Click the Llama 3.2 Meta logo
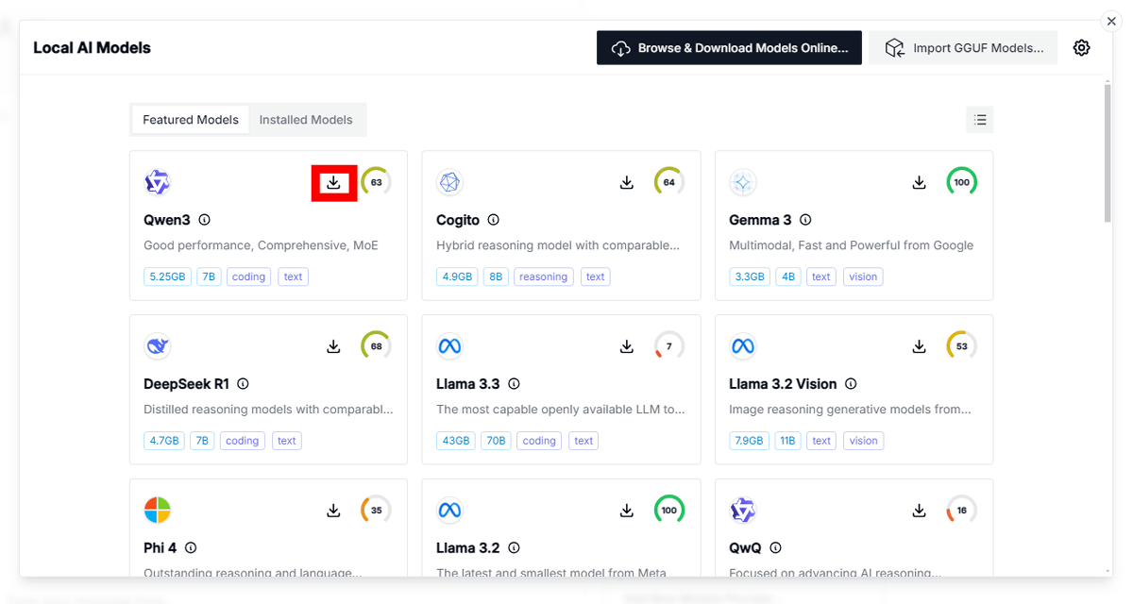This screenshot has height=604, width=1133. pos(449,511)
